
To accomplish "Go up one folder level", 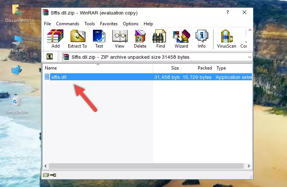I will 50,57.
